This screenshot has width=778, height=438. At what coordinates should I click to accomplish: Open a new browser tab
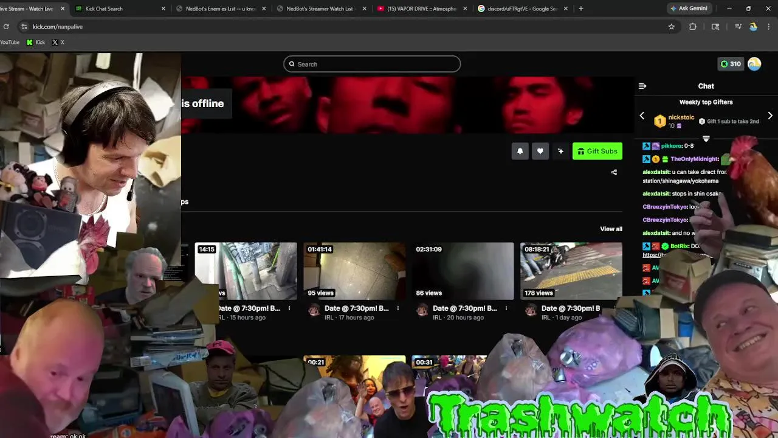click(581, 9)
